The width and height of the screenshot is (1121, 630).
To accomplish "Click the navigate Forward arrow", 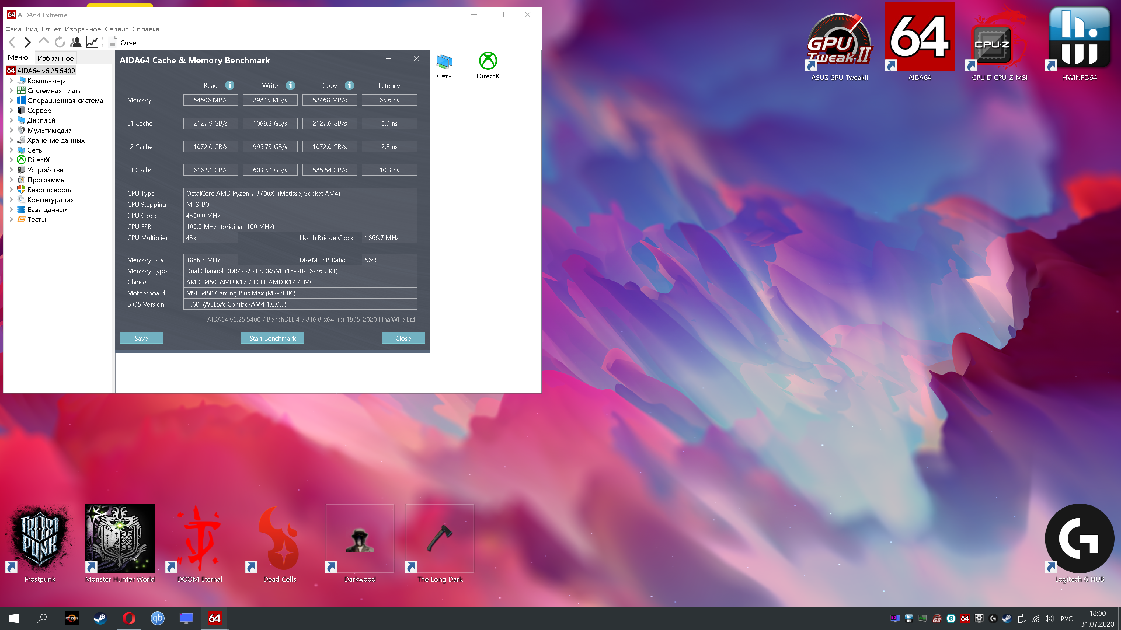I will coord(27,42).
